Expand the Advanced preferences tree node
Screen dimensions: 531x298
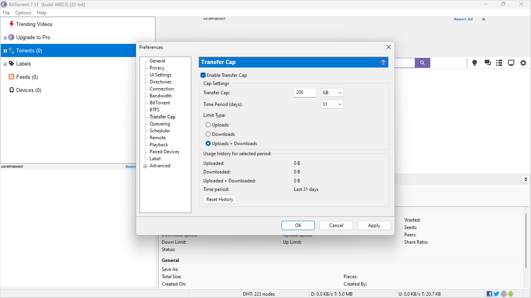click(x=145, y=166)
